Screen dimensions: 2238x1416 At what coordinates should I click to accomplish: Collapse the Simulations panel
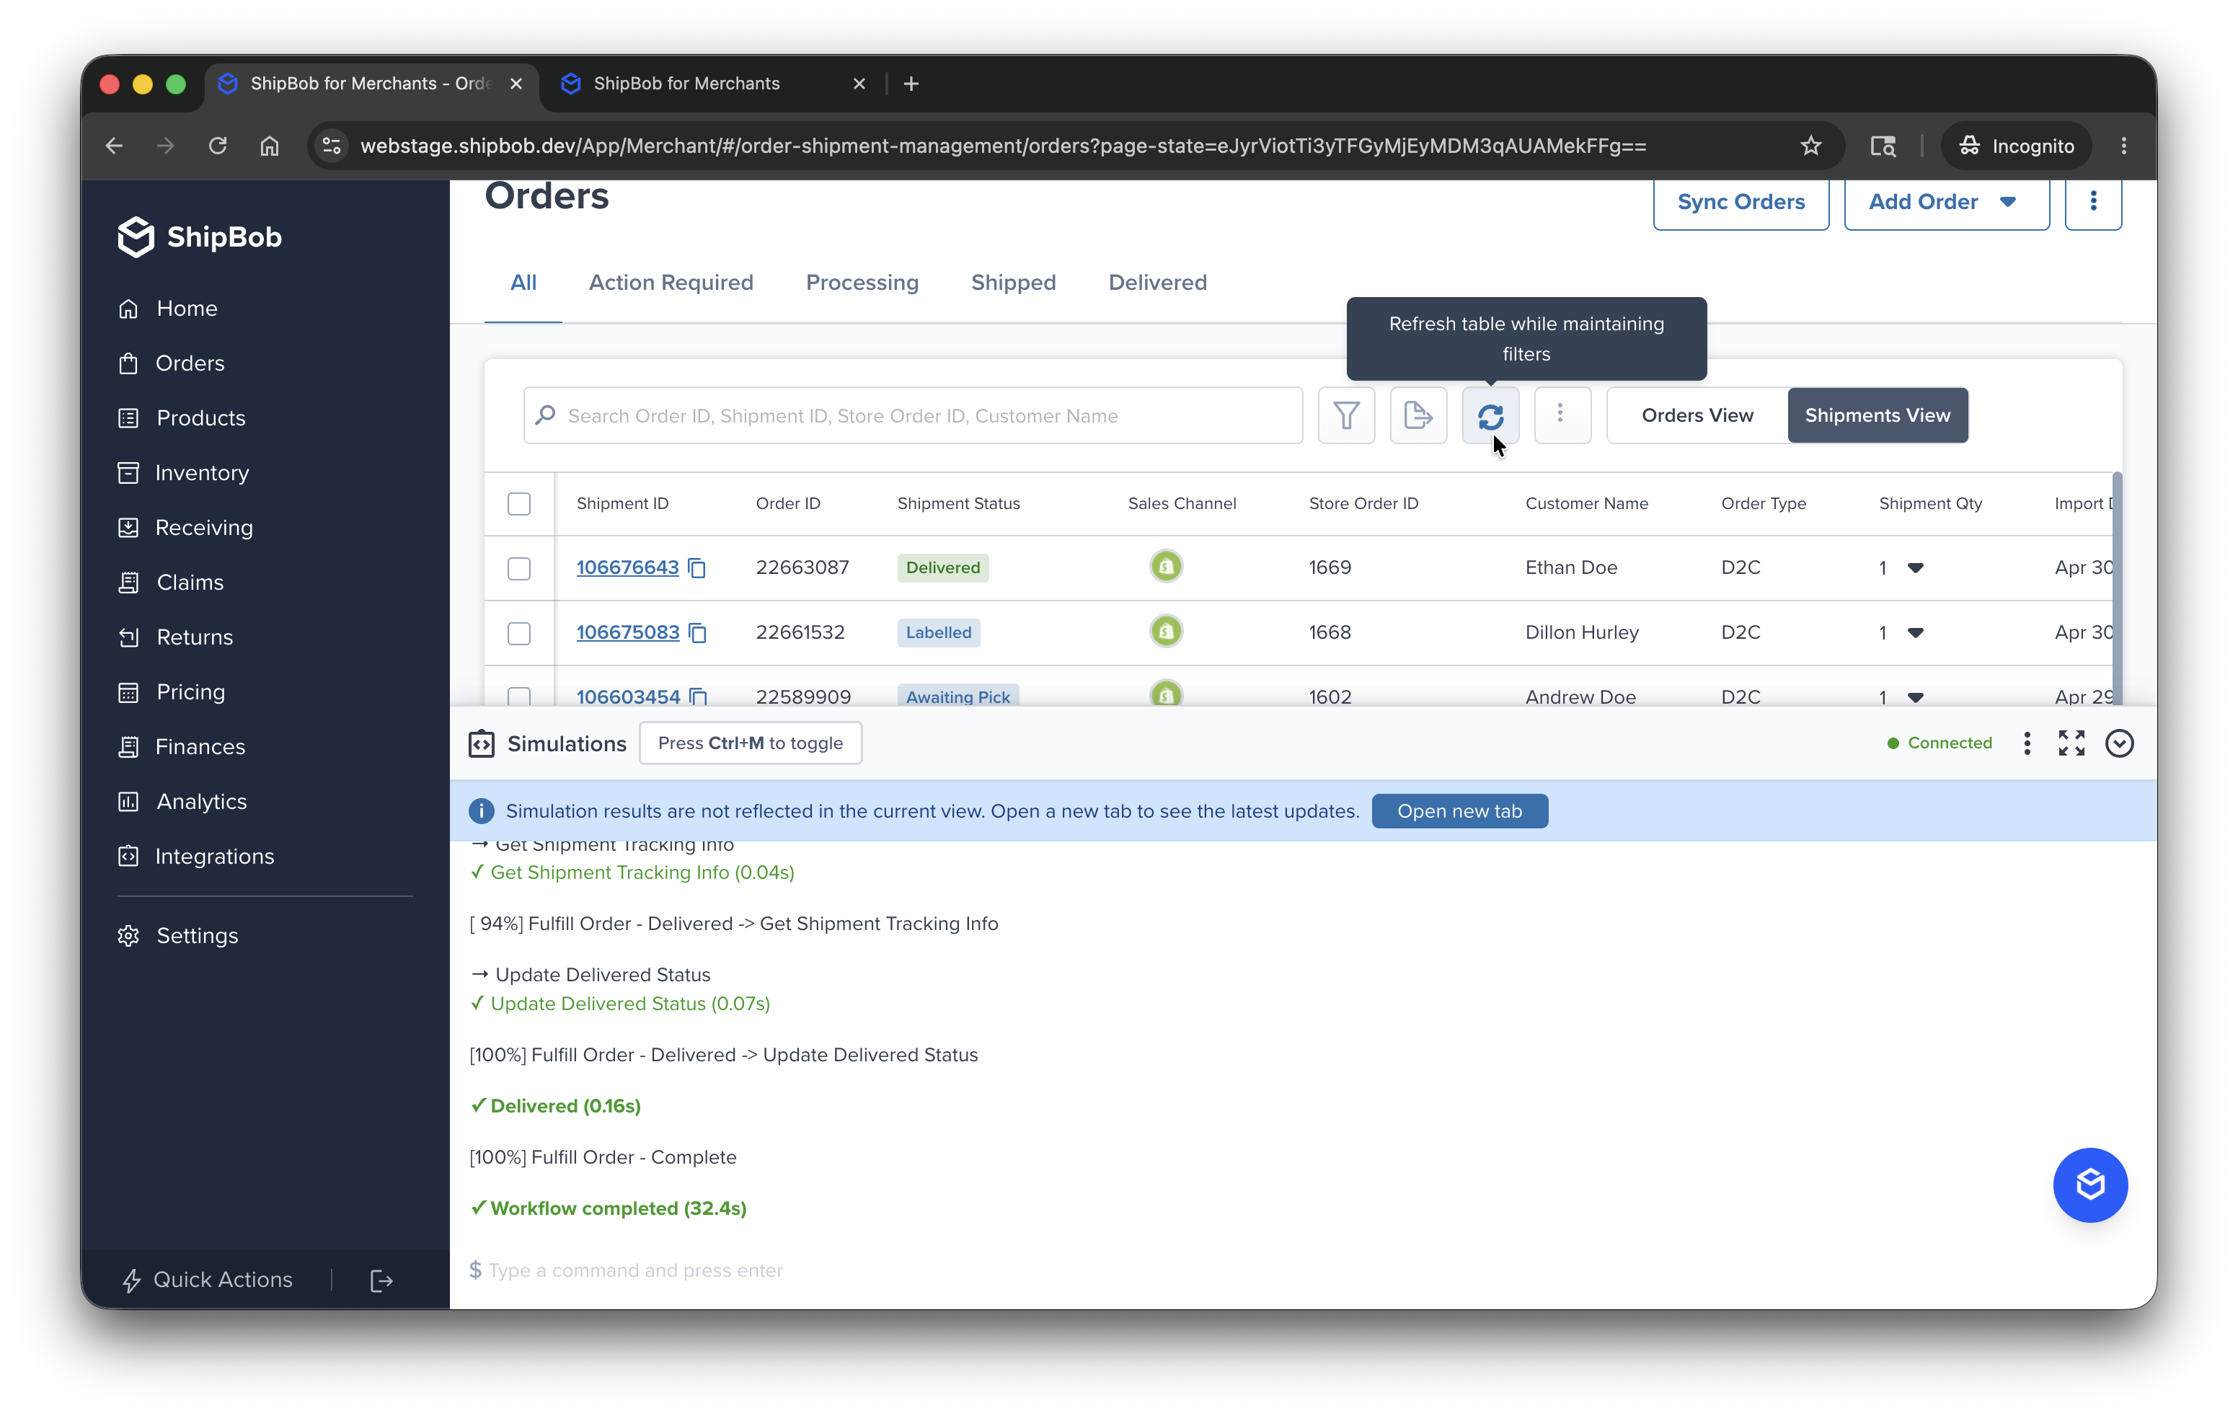pyautogui.click(x=2119, y=743)
